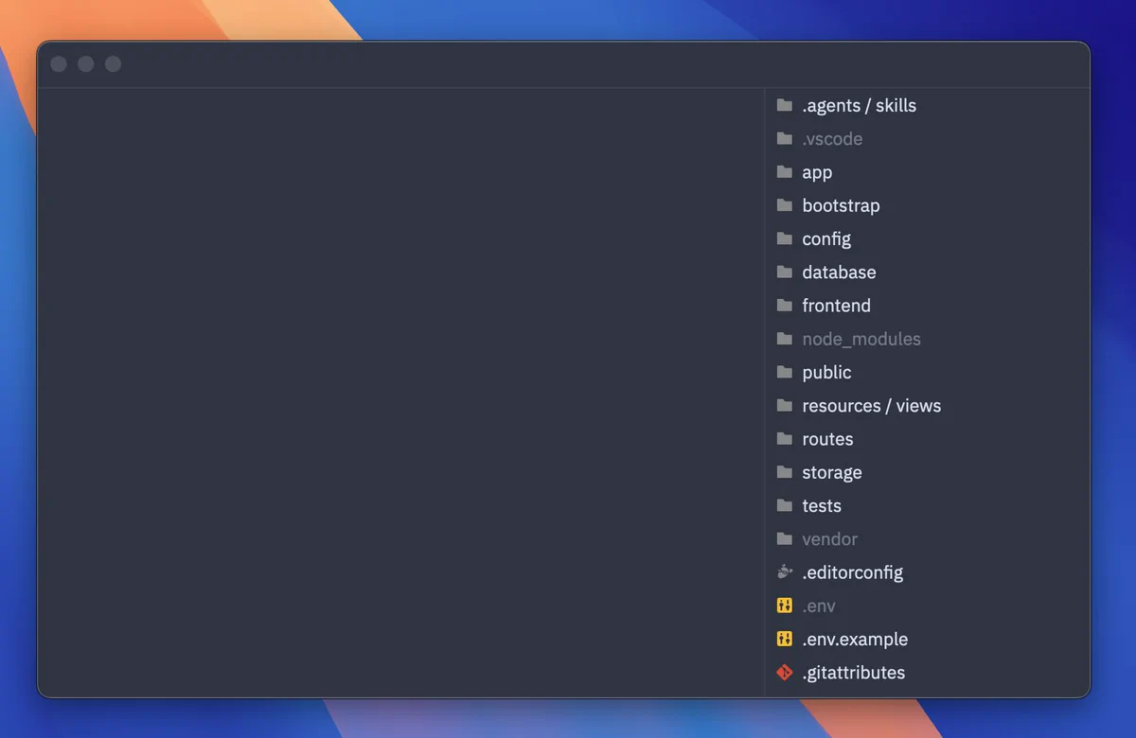Open the database folder label
Screen dimensions: 1136x738
[x=839, y=272]
